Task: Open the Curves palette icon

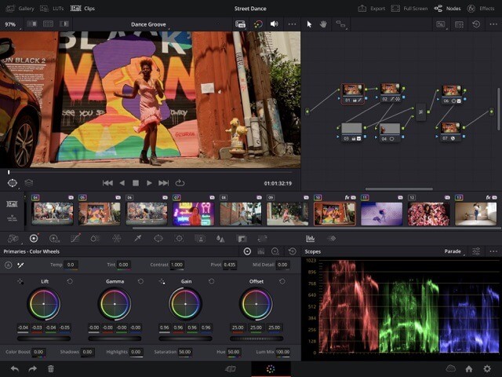Action: pos(75,238)
